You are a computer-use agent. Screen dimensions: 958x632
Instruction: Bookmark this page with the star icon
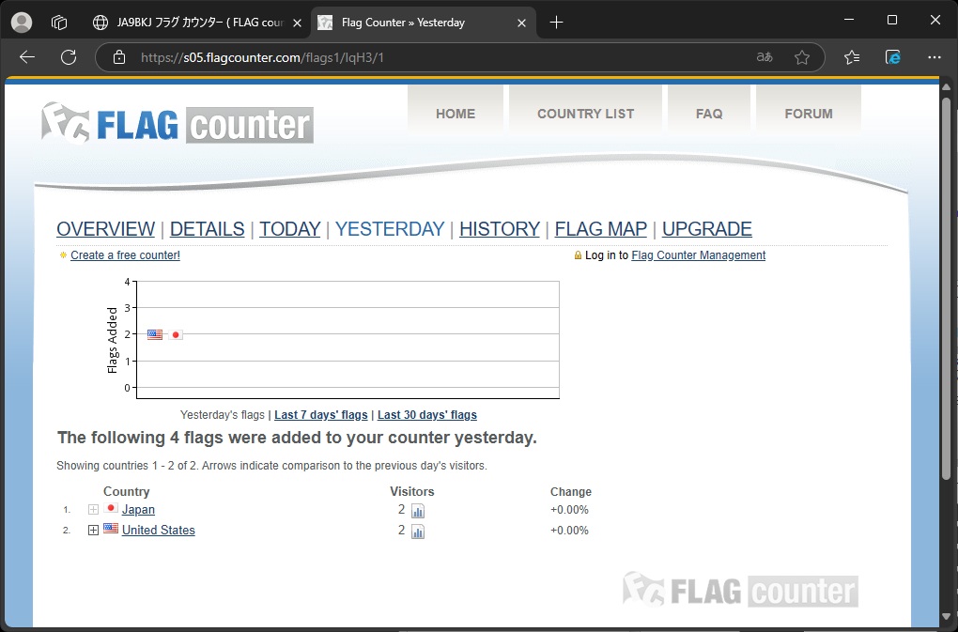[x=801, y=57]
